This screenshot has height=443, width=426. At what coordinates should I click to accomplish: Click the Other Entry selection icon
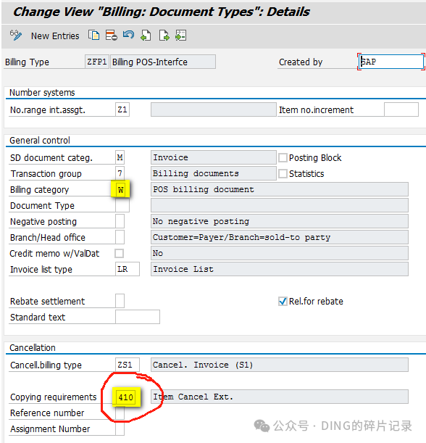tap(180, 36)
